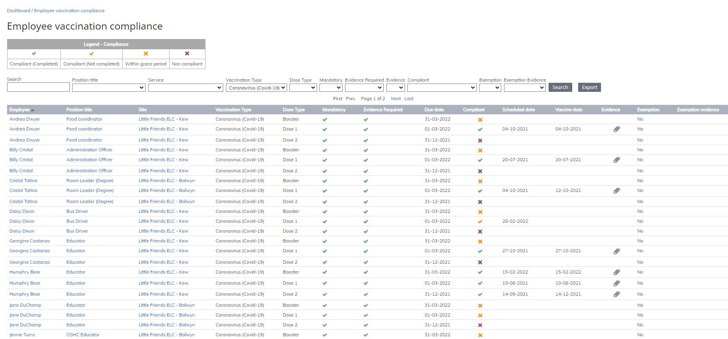Open evidence paperclip for Andrea Dwyer Dose 1
The height and width of the screenshot is (339, 728).
(616, 129)
